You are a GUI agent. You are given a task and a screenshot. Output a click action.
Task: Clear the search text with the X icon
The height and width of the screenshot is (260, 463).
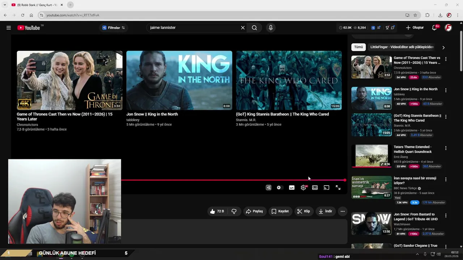(x=243, y=28)
